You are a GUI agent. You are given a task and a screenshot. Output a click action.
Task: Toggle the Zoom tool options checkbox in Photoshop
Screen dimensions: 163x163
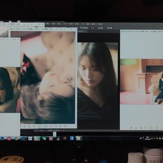(81, 28)
